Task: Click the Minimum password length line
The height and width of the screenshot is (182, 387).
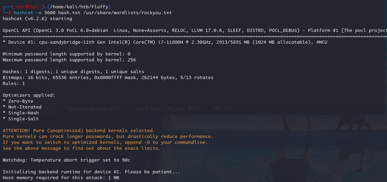Action: 66,54
